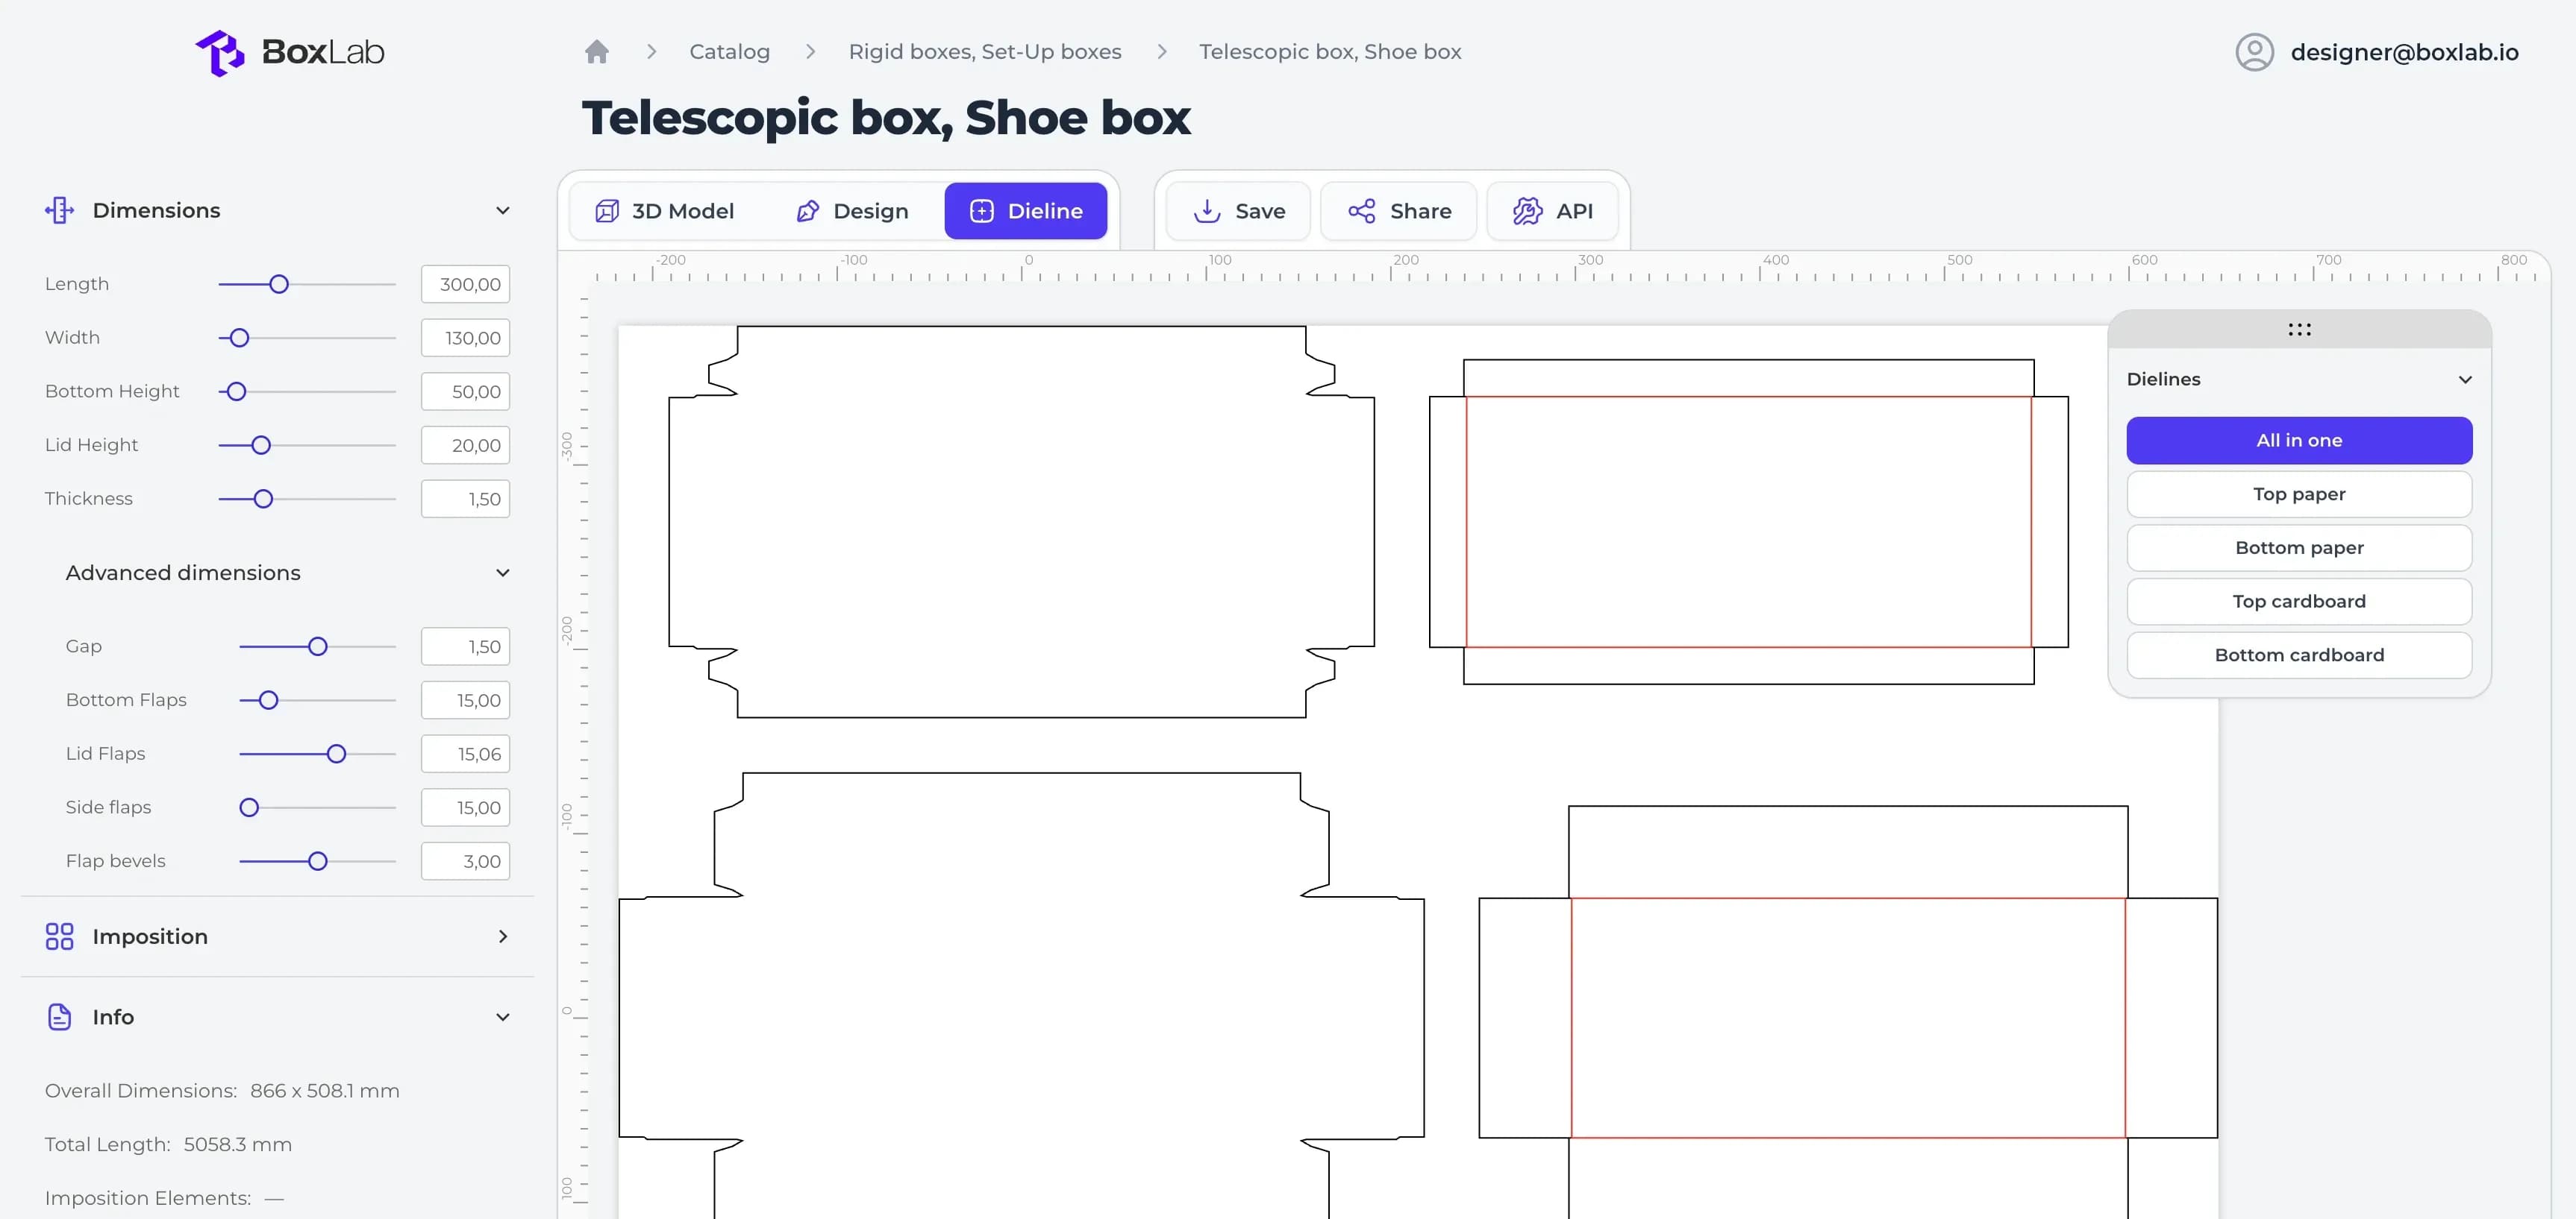Collapse the Advanced dimensions section

(x=503, y=573)
